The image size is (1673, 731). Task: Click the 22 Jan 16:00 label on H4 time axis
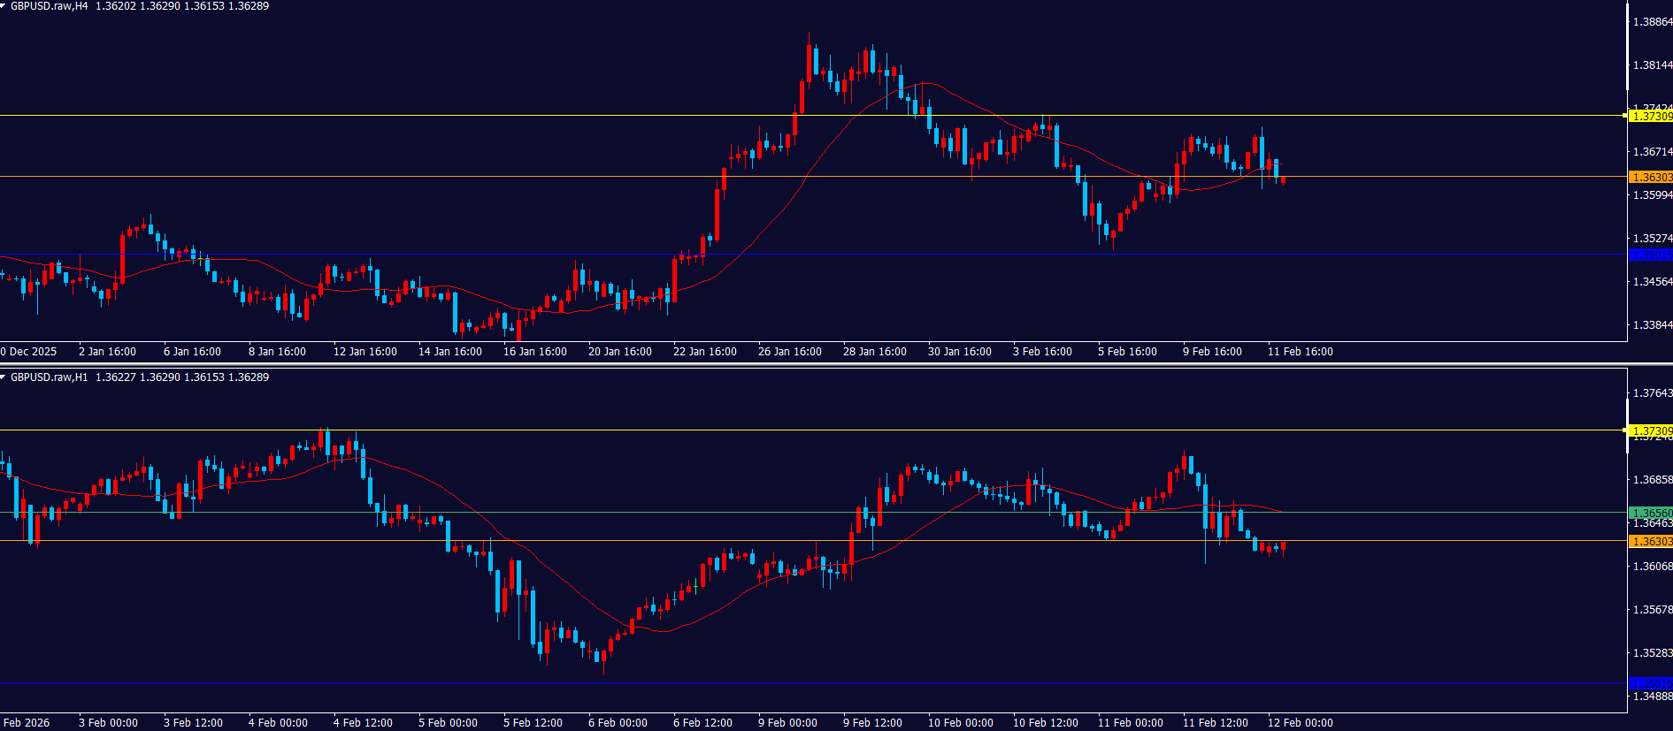(x=704, y=352)
